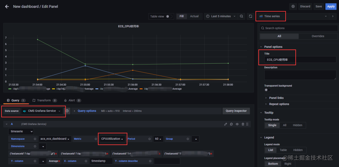339x167 pixels.
Task: Set Tooltip mode to Hidden
Action: click(298, 125)
